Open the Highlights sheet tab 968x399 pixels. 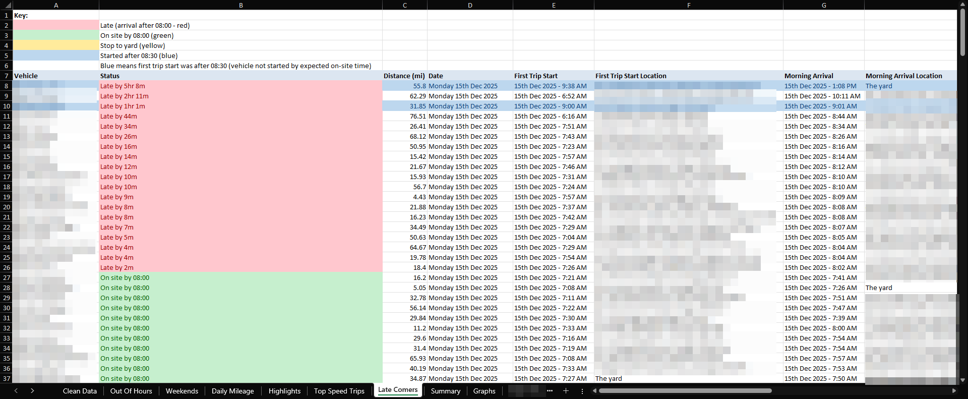tap(284, 391)
